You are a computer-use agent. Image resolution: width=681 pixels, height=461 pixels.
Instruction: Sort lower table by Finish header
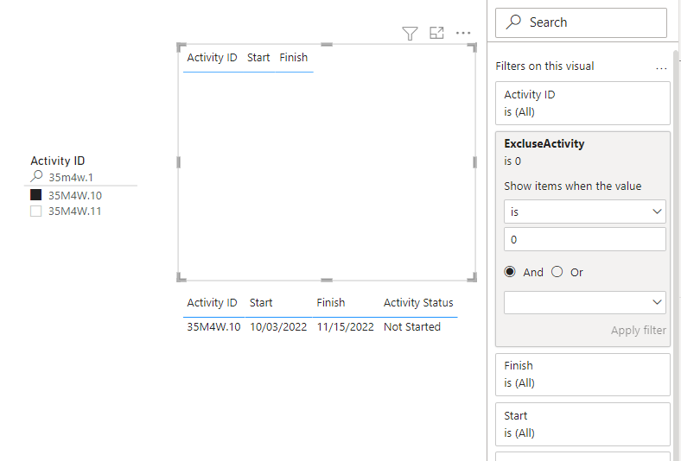tap(330, 303)
